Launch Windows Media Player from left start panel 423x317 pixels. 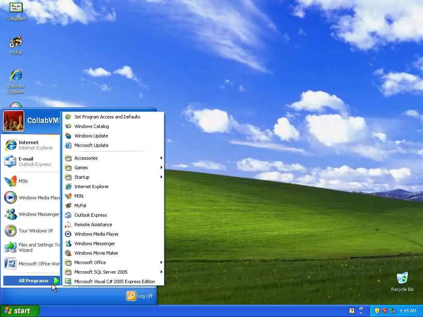[x=31, y=198]
